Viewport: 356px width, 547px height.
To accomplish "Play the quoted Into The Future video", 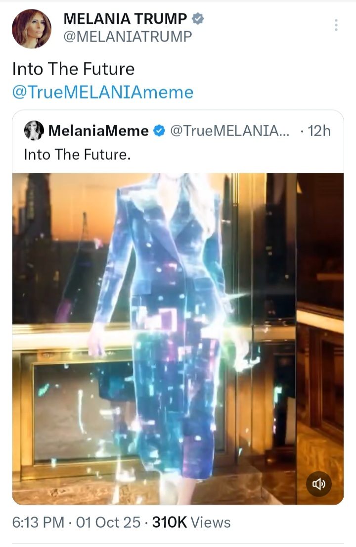I will pos(178,339).
